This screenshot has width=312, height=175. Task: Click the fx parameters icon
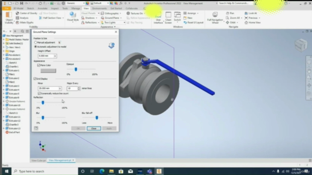(121, 3)
